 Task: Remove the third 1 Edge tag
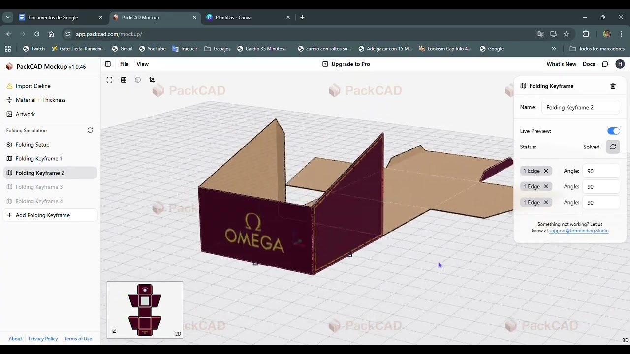pyautogui.click(x=546, y=202)
